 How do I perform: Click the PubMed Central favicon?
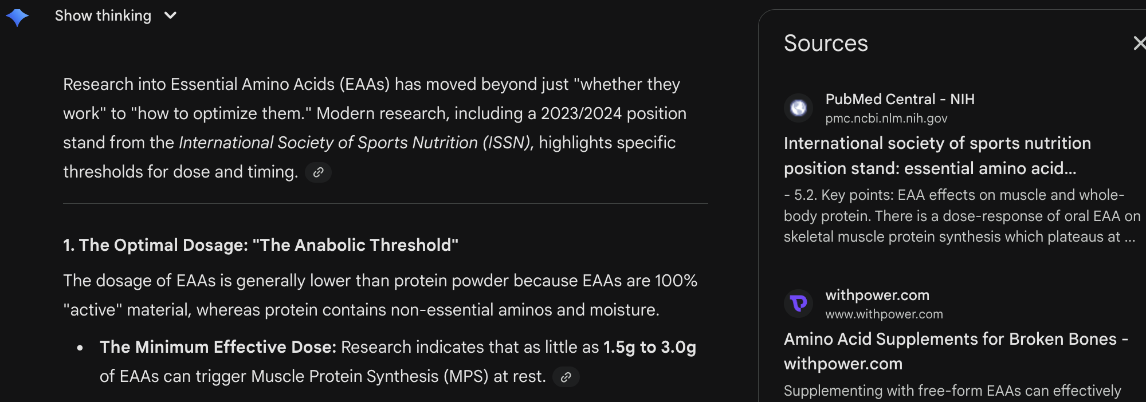798,108
